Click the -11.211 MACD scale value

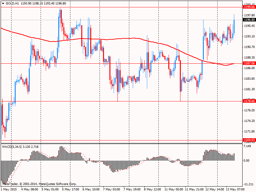point(249,184)
